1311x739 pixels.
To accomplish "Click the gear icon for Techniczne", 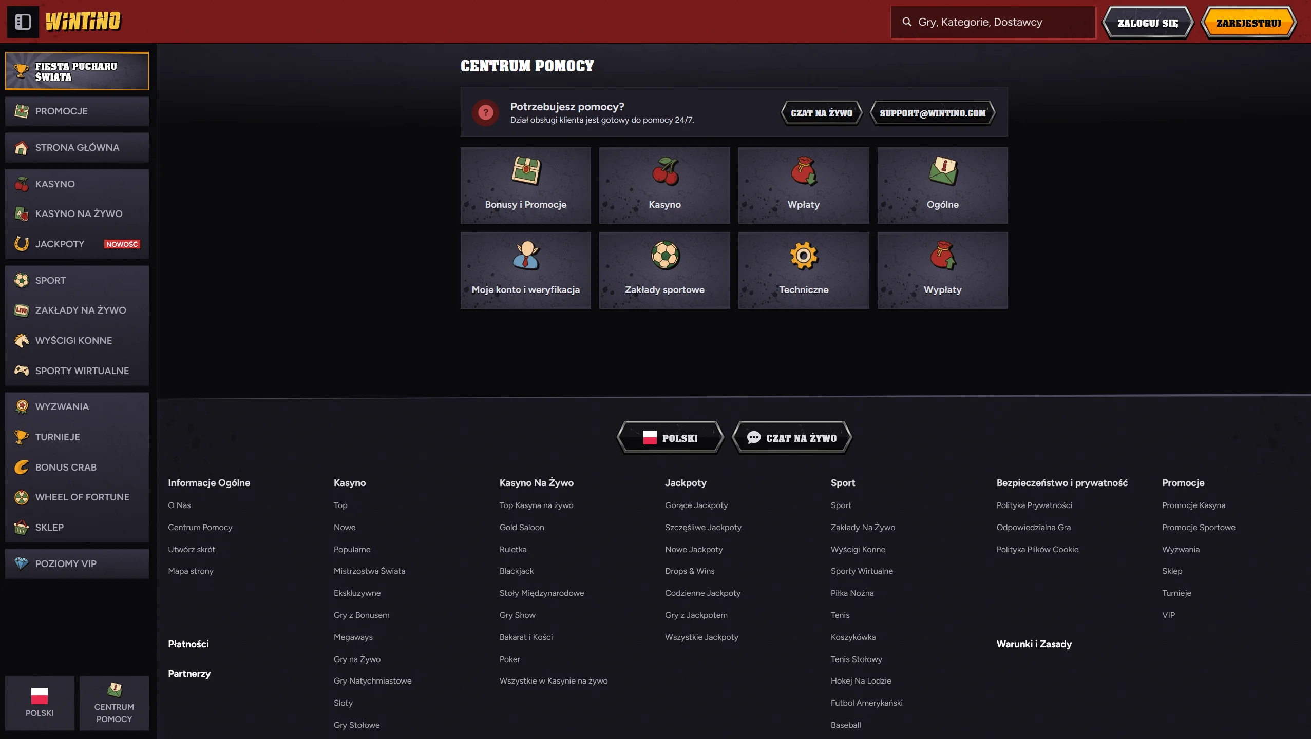I will (x=804, y=256).
